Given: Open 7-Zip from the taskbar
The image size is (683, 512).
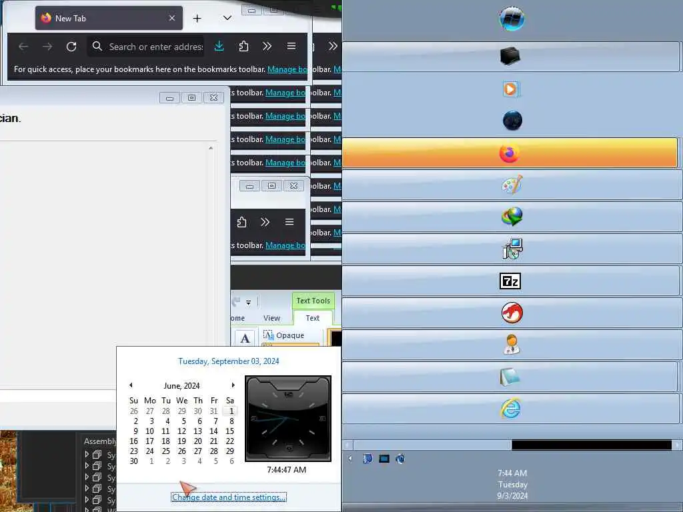Looking at the screenshot, I should point(510,281).
